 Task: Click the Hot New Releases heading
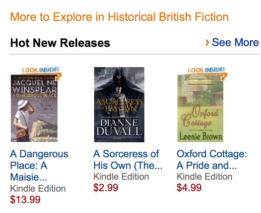[x=60, y=43]
